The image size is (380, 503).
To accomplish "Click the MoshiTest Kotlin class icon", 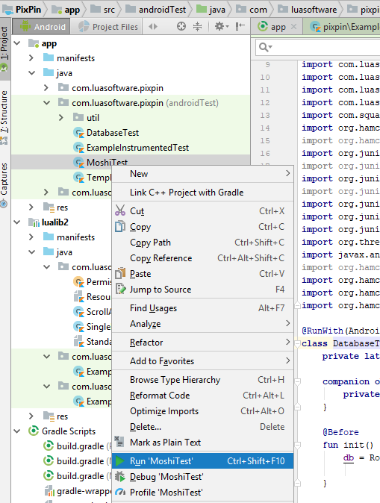I will (x=78, y=163).
